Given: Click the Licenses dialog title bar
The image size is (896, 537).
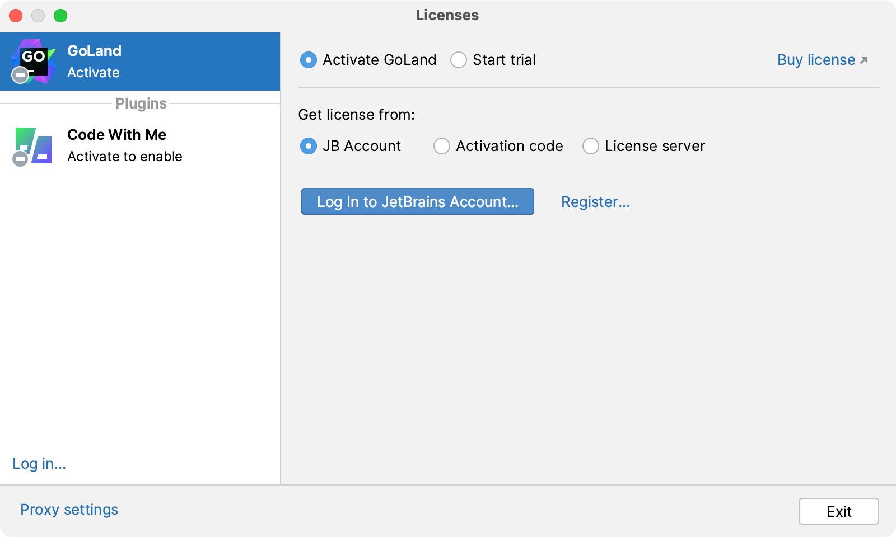Looking at the screenshot, I should tap(446, 15).
